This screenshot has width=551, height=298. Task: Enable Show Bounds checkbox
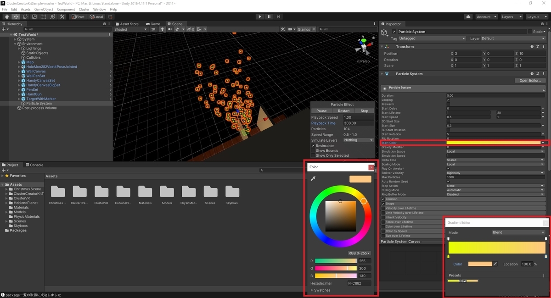pyautogui.click(x=313, y=151)
